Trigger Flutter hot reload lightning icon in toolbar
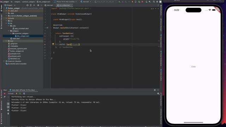This screenshot has width=226, height=127. pos(132,2)
